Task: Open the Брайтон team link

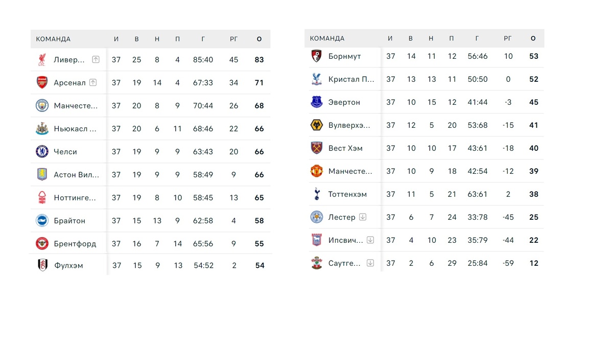Action: [69, 221]
